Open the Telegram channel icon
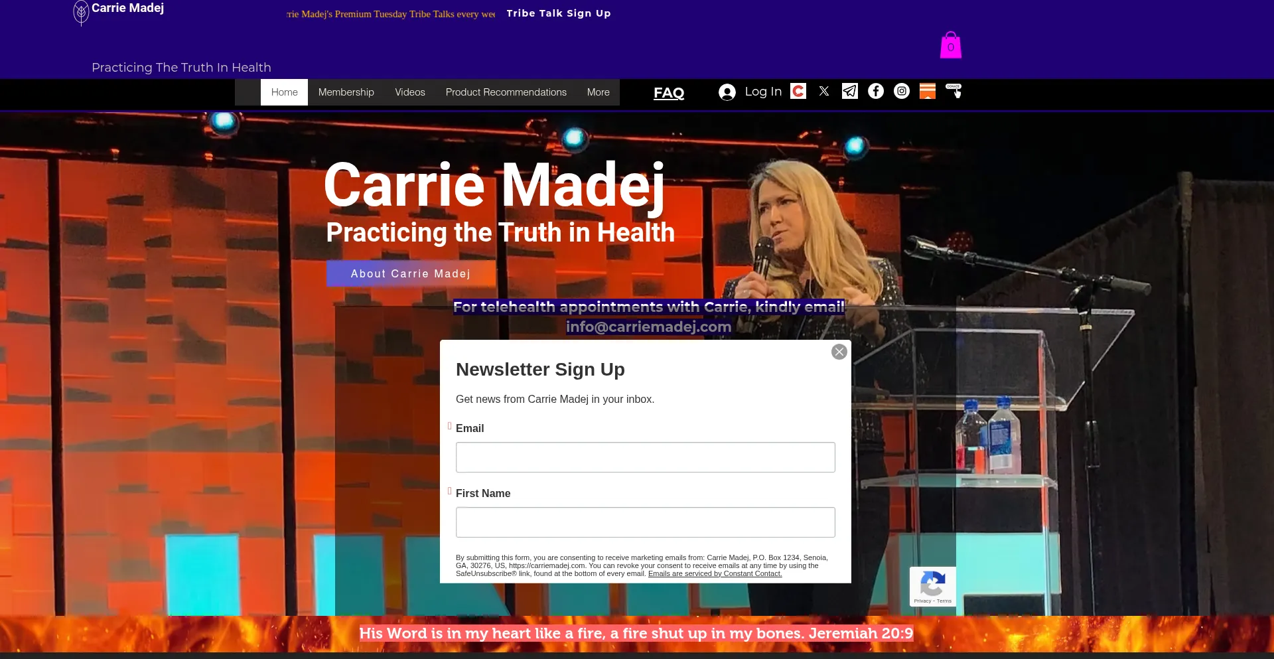 click(x=849, y=92)
